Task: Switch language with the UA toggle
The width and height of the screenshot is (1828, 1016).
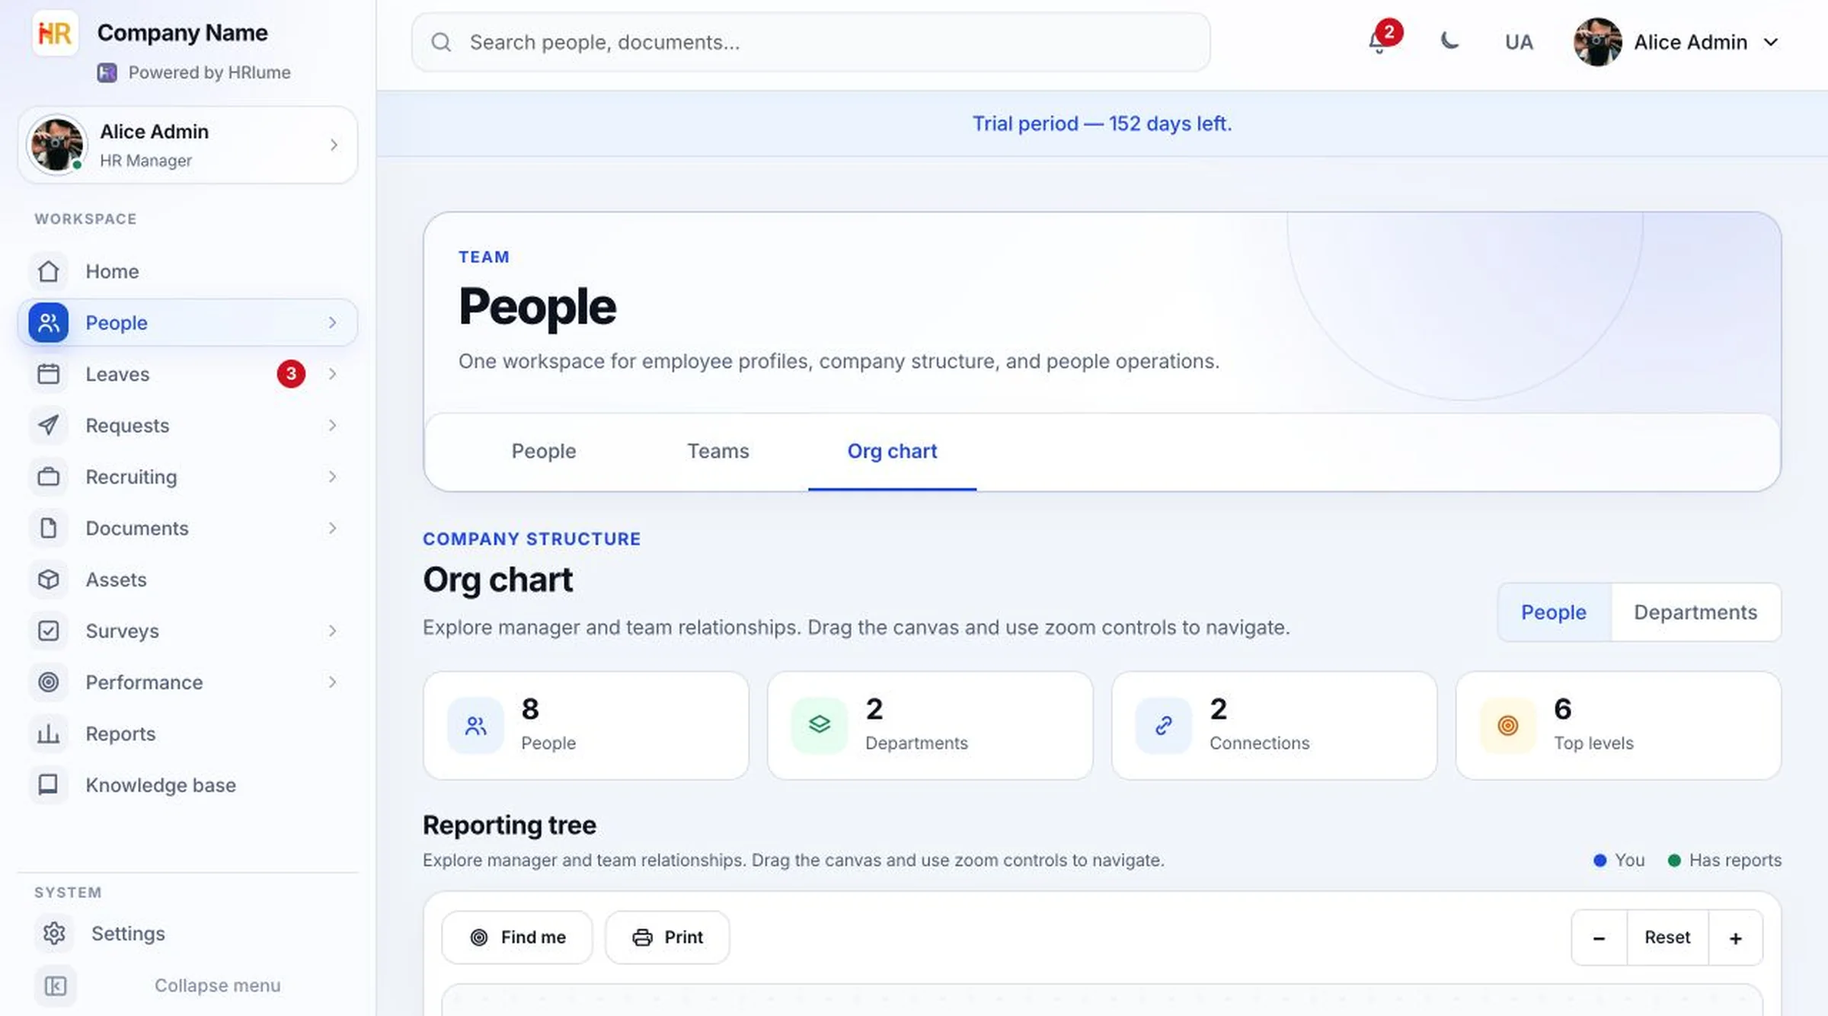Action: pyautogui.click(x=1519, y=42)
